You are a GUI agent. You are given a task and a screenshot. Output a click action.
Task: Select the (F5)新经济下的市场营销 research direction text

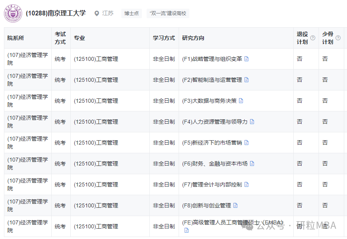212,143
